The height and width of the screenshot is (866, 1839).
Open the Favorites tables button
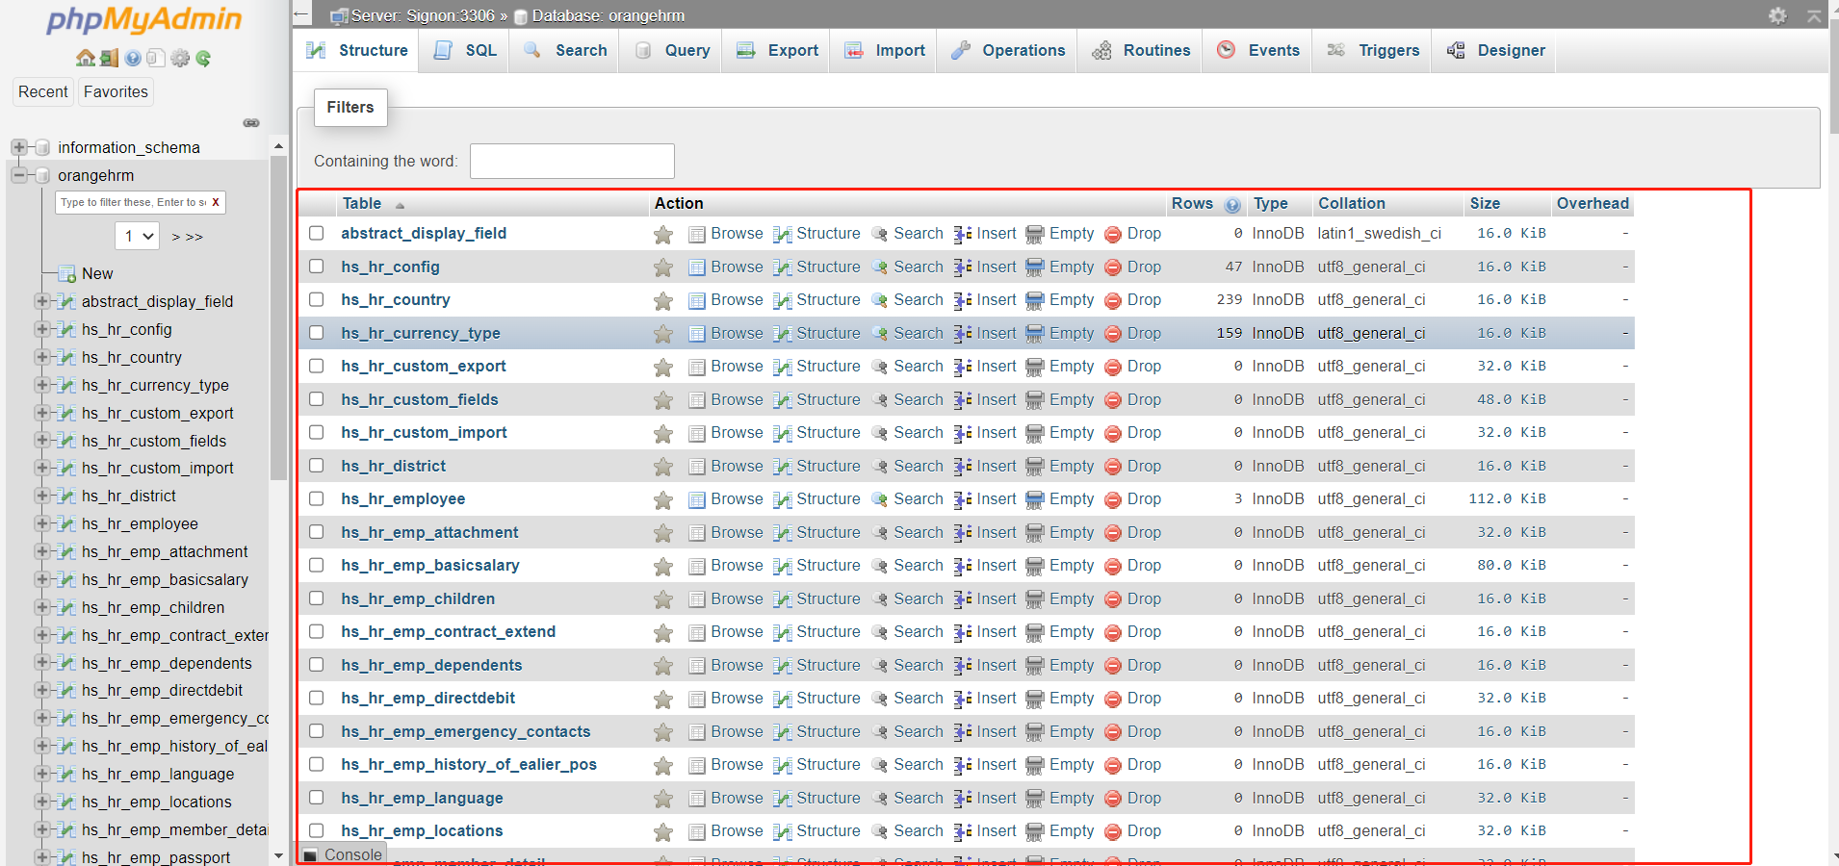click(116, 91)
